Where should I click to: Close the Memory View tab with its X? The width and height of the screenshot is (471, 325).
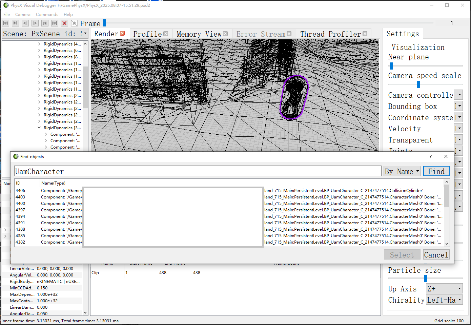pyautogui.click(x=225, y=34)
